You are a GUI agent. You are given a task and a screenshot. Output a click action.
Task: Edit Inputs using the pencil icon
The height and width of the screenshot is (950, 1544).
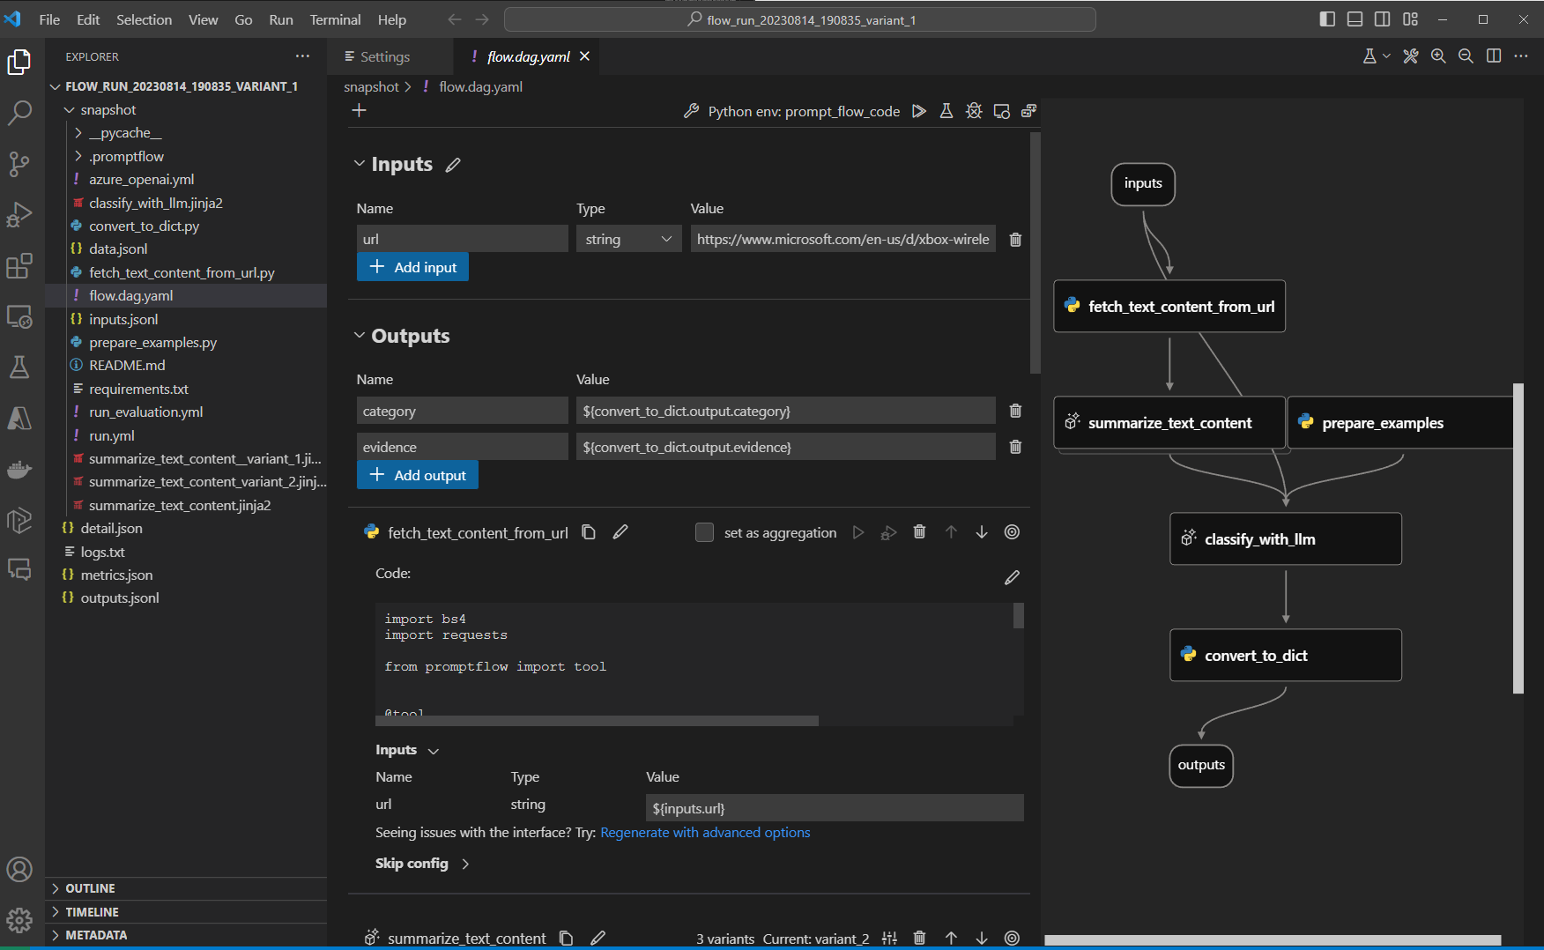(x=453, y=165)
